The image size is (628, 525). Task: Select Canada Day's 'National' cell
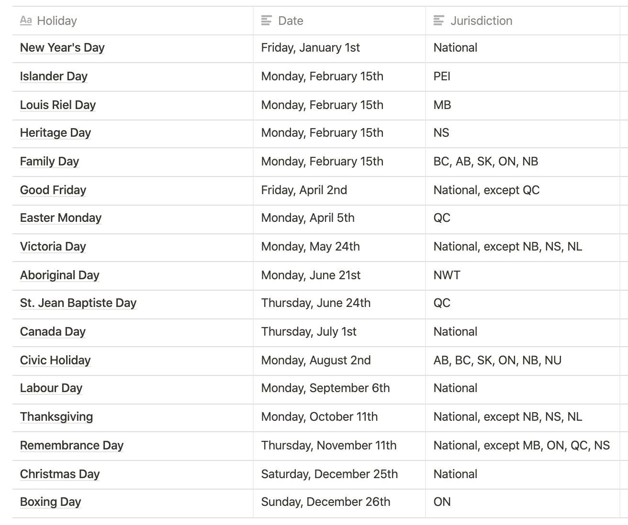523,332
